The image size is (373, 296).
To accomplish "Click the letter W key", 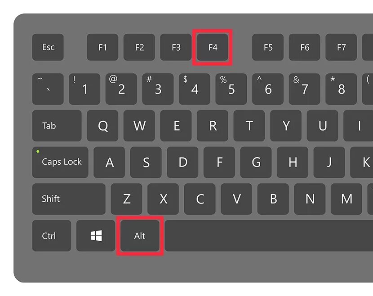I will pyautogui.click(x=139, y=126).
